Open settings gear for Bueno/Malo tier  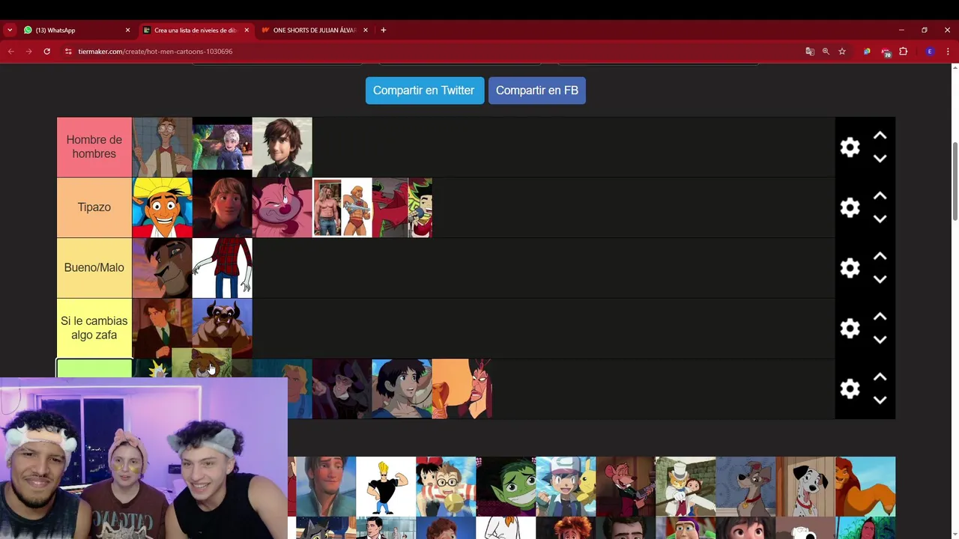point(850,268)
